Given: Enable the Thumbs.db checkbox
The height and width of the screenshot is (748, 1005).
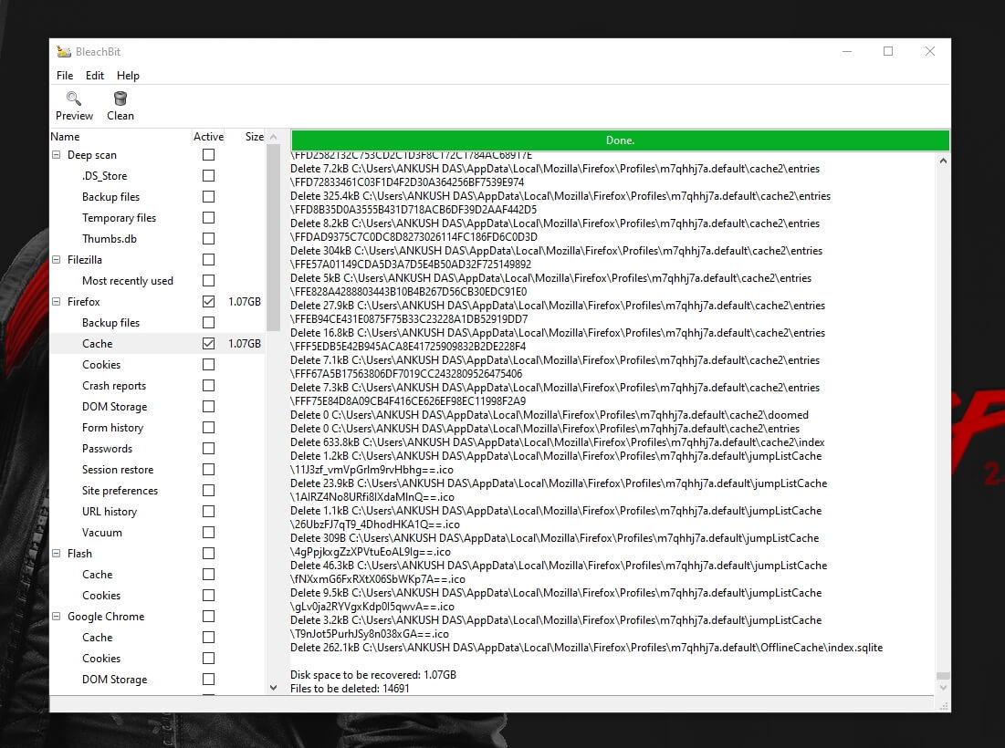Looking at the screenshot, I should point(208,239).
